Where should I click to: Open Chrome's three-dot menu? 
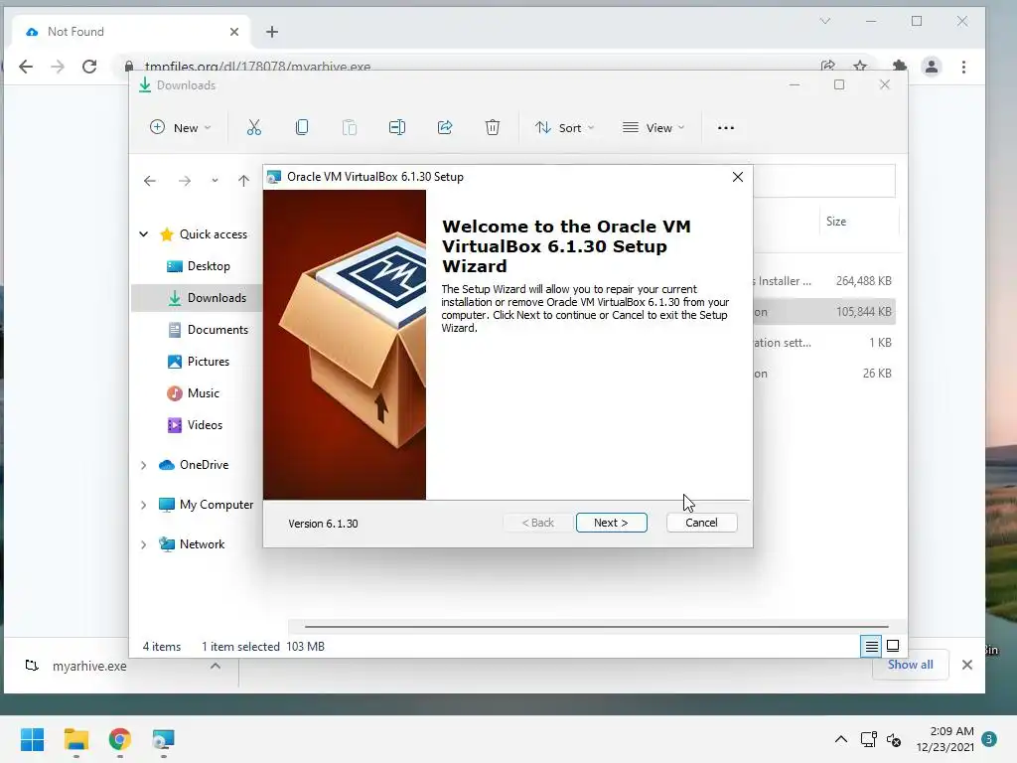tap(963, 67)
